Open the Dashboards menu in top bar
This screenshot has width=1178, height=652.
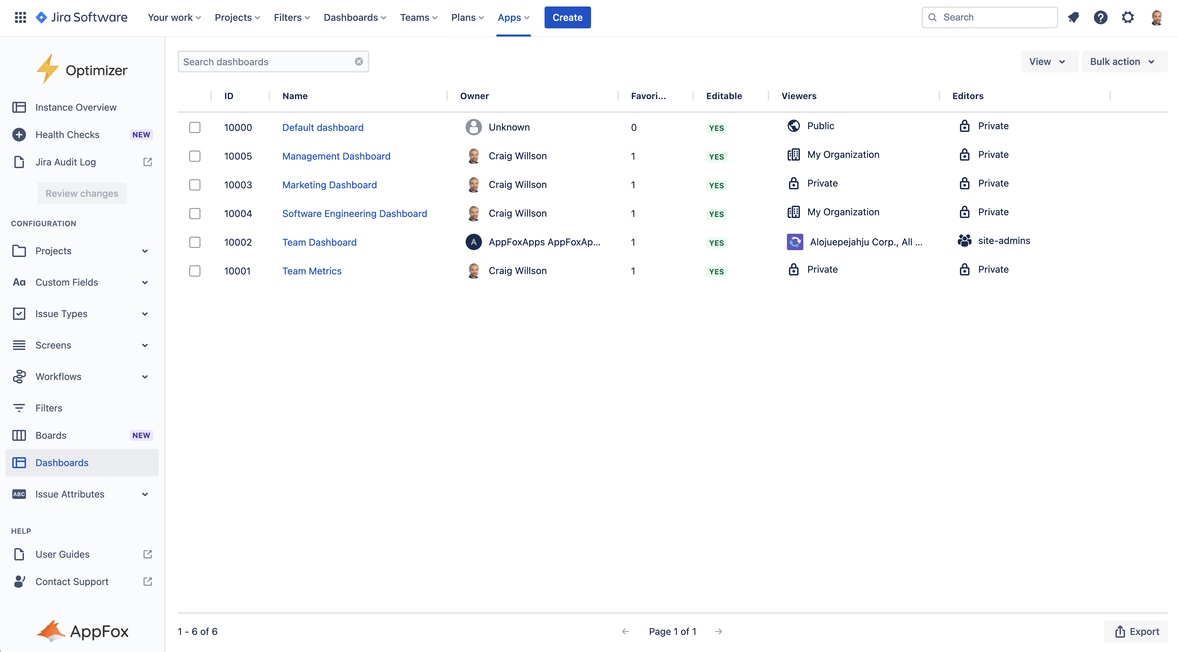[354, 17]
